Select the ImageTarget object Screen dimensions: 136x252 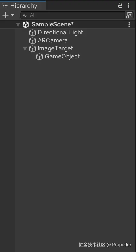pos(55,48)
